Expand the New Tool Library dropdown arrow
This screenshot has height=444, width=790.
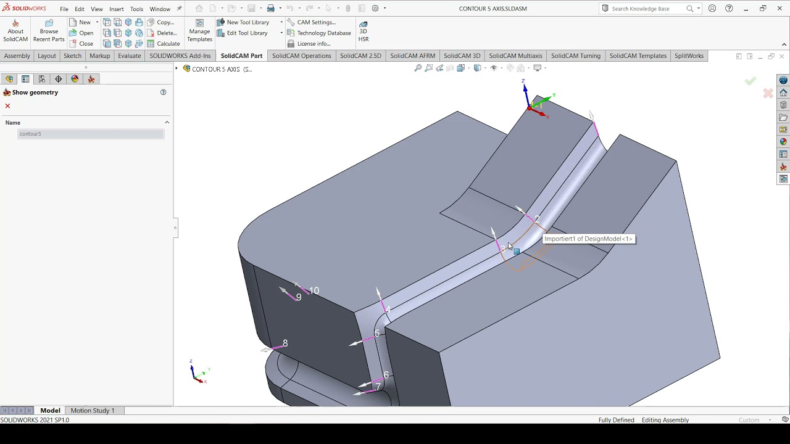click(x=281, y=22)
